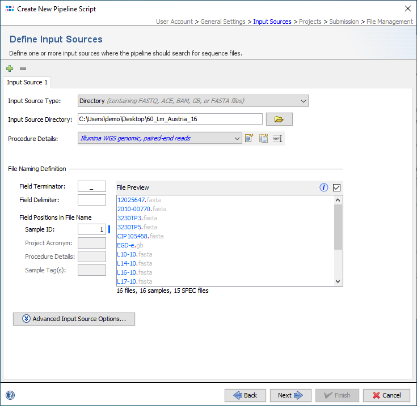Screen dimensions: 417x406
Task: Cancel the pipeline script wizard
Action: [386, 395]
